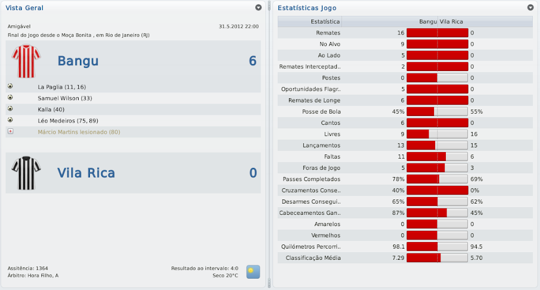Click the Classificação Média statistic row

[313, 258]
